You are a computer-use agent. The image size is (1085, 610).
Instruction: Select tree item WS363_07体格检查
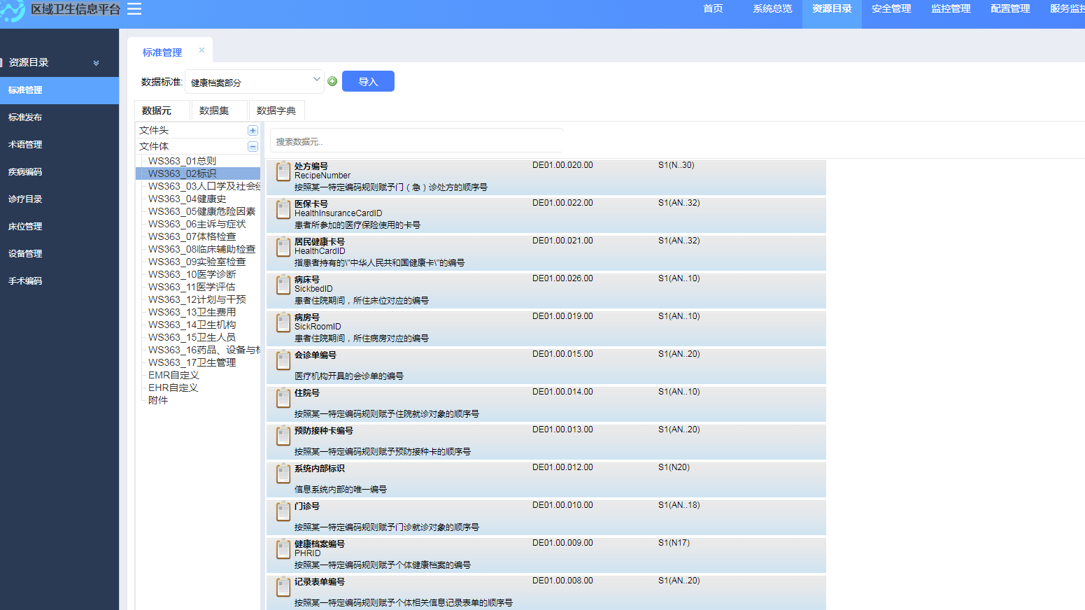pos(192,236)
